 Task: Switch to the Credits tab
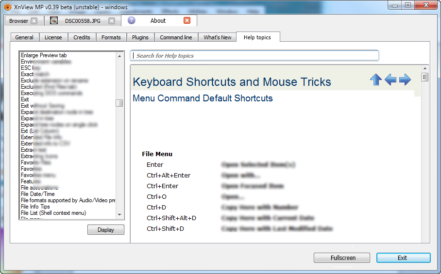click(82, 37)
